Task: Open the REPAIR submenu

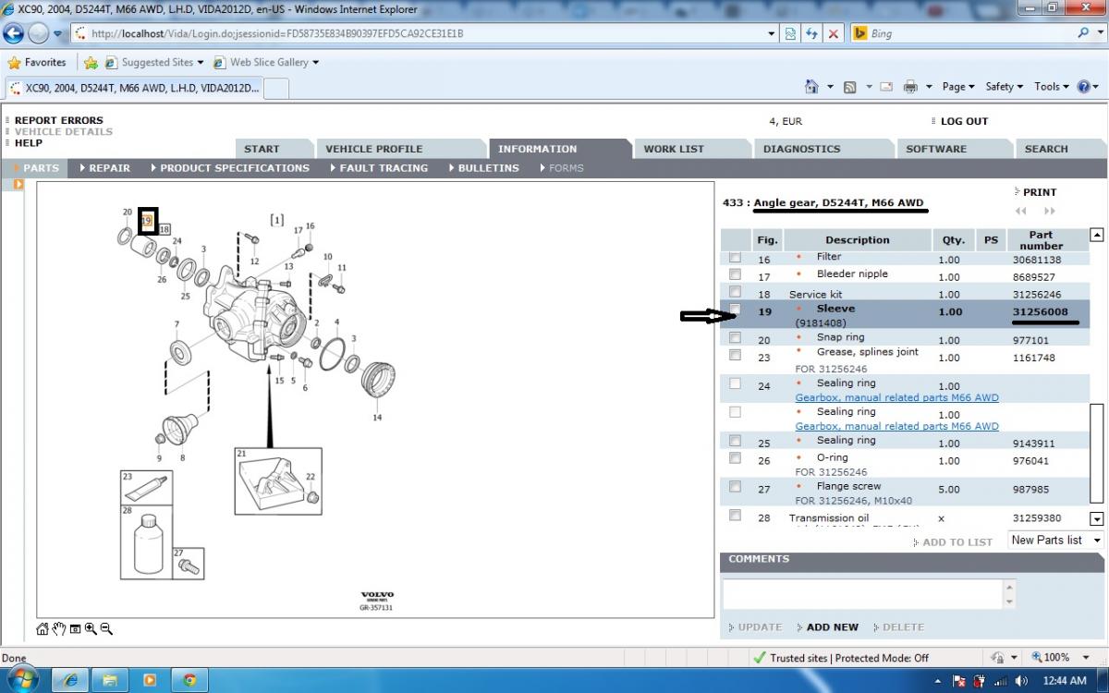Action: [109, 168]
